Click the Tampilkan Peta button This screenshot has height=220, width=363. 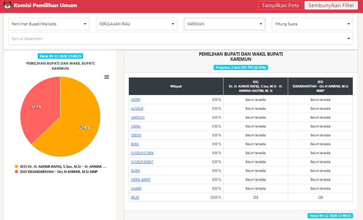(x=280, y=5)
